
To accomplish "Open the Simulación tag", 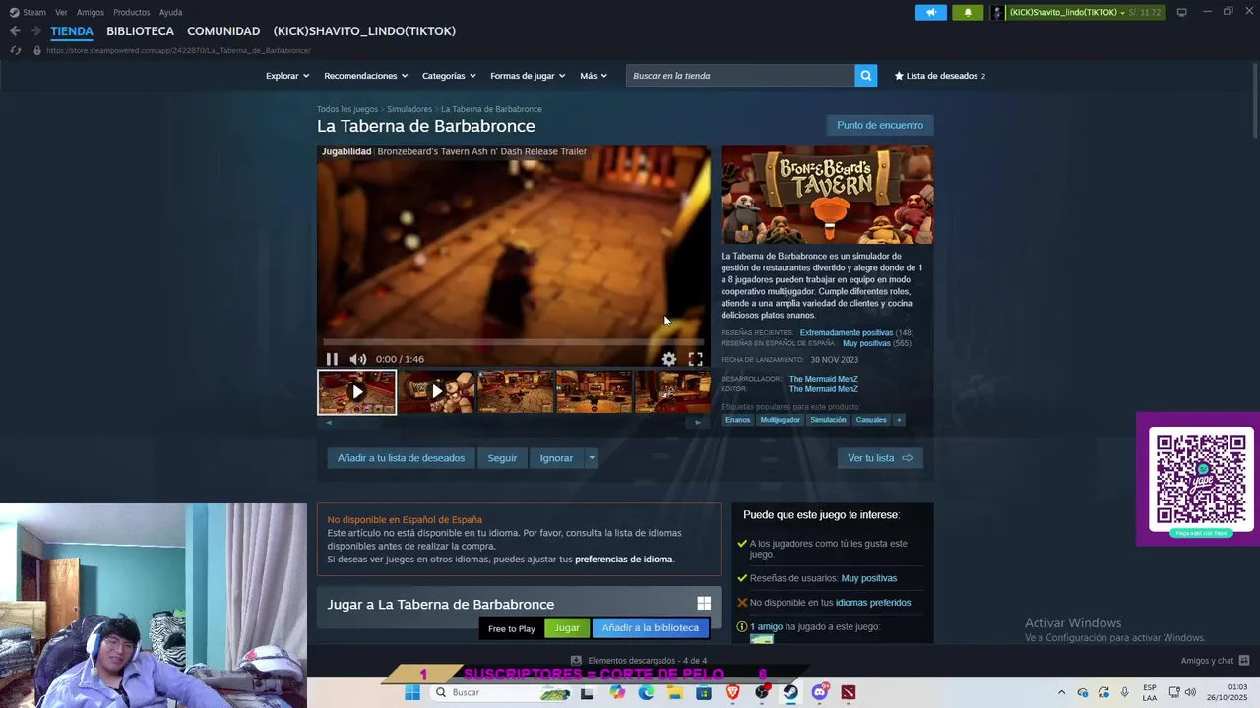I will (828, 420).
